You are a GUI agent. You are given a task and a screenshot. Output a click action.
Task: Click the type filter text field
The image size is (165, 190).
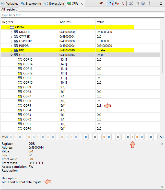[x=82, y=15]
